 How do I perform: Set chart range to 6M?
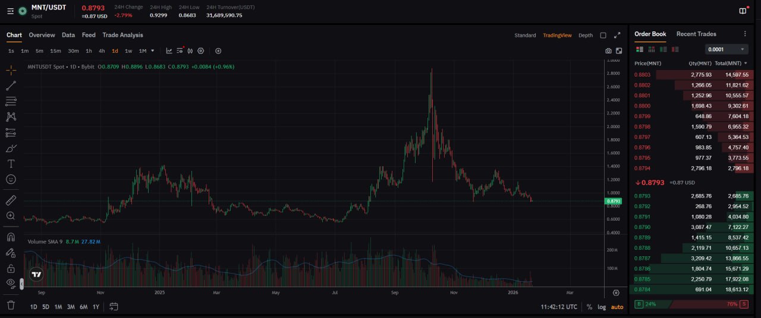(x=83, y=307)
